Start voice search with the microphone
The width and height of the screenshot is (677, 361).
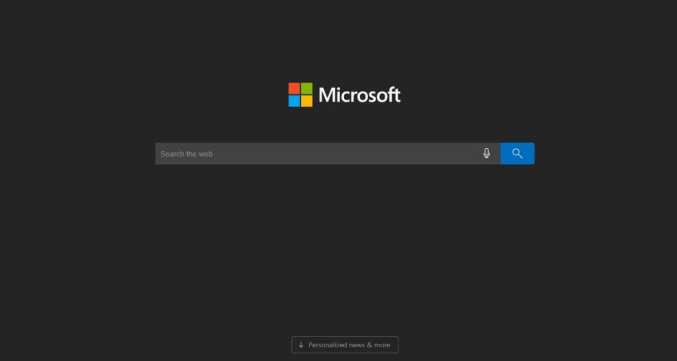point(487,153)
